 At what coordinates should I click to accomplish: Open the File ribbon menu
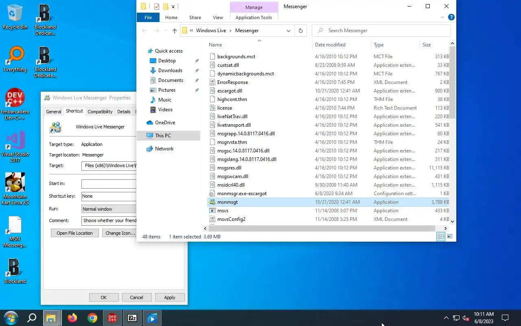click(148, 18)
